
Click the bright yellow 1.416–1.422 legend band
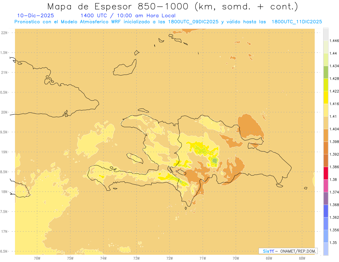point(326,98)
